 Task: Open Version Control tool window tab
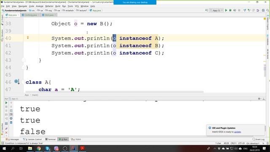click(x=32, y=139)
